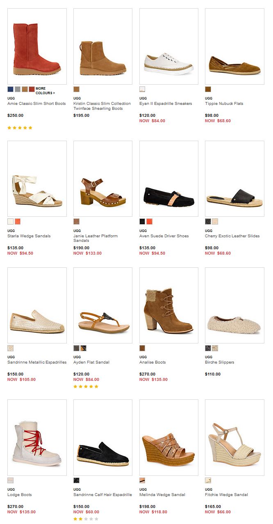Screen dimensions: 273x524
Task: Click star rating under Sandrinne Calf Hair Espadrille
Action: coord(86,519)
